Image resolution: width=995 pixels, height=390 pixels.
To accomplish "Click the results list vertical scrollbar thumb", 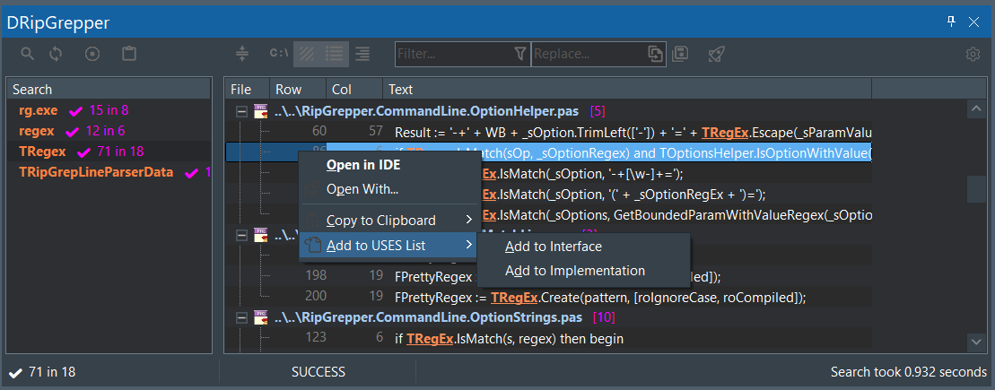I will (x=976, y=190).
